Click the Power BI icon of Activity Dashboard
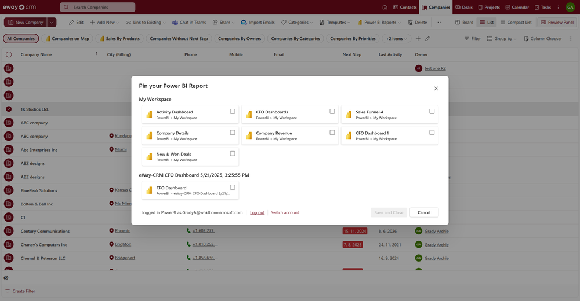 pyautogui.click(x=149, y=115)
